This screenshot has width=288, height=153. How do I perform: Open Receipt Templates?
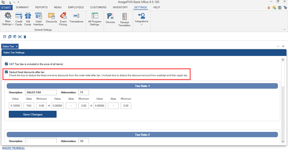click(124, 19)
